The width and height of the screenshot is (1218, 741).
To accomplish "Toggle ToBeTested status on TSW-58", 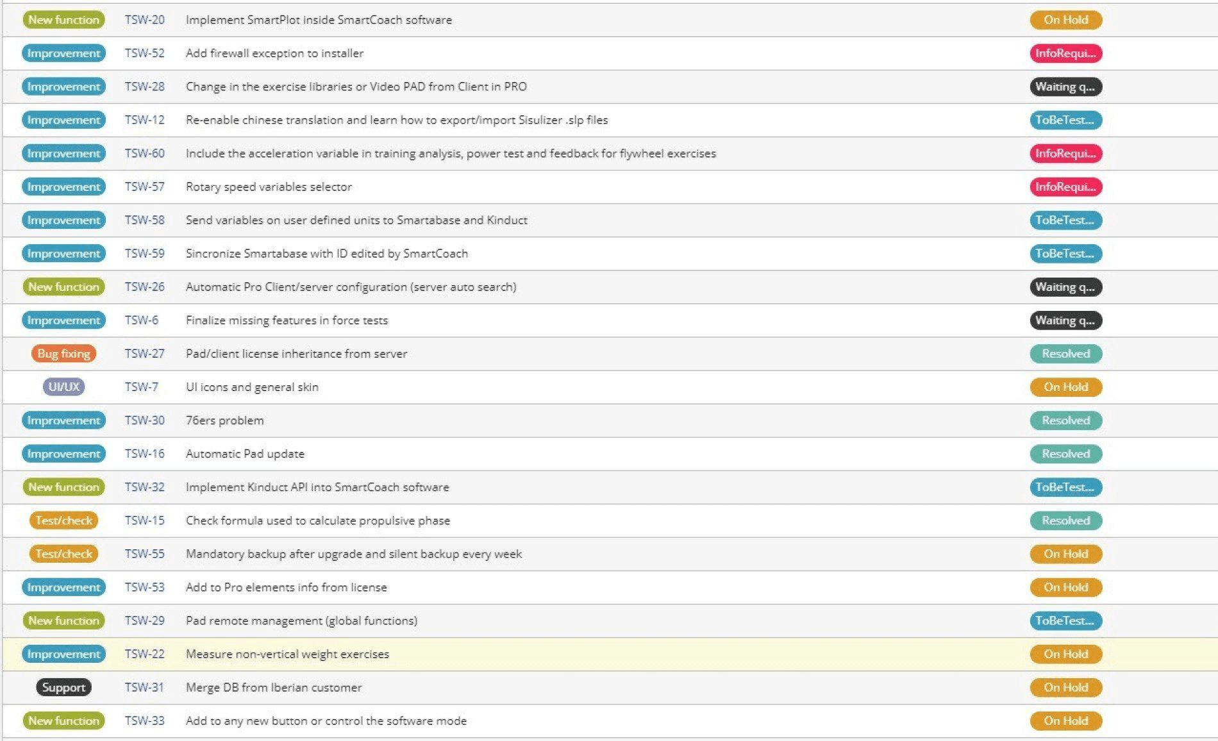I will [1065, 220].
